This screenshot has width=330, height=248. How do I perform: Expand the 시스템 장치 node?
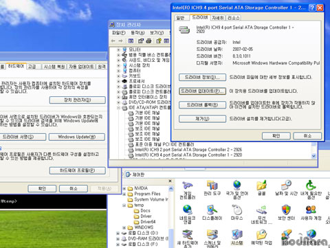pyautogui.click(x=118, y=65)
